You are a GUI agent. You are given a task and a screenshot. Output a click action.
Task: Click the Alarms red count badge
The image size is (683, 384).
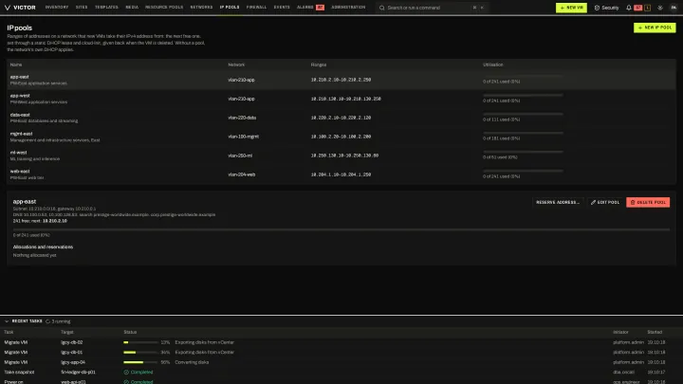(x=320, y=8)
